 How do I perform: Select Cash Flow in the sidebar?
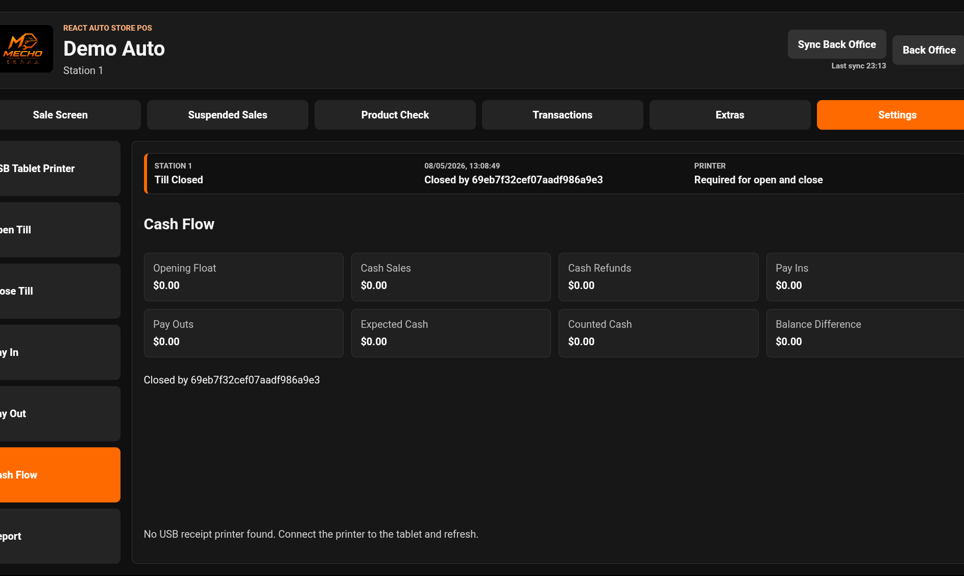[x=60, y=475]
